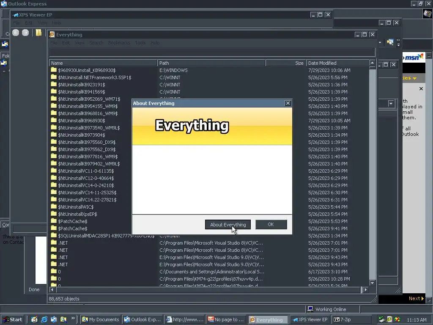433x325 pixels.
Task: Sort results by the Size column header
Action: coord(286,63)
